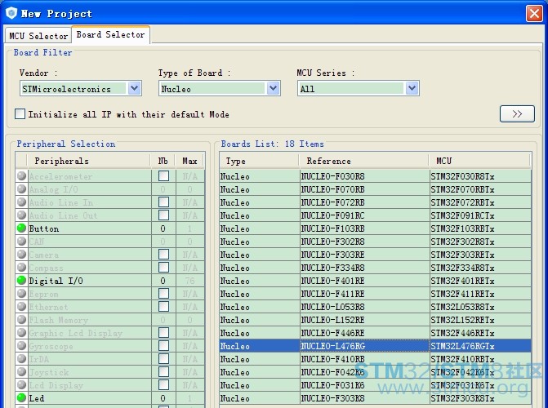Click the gray status dot beside Audio Line In
The image size is (548, 408).
click(x=22, y=202)
